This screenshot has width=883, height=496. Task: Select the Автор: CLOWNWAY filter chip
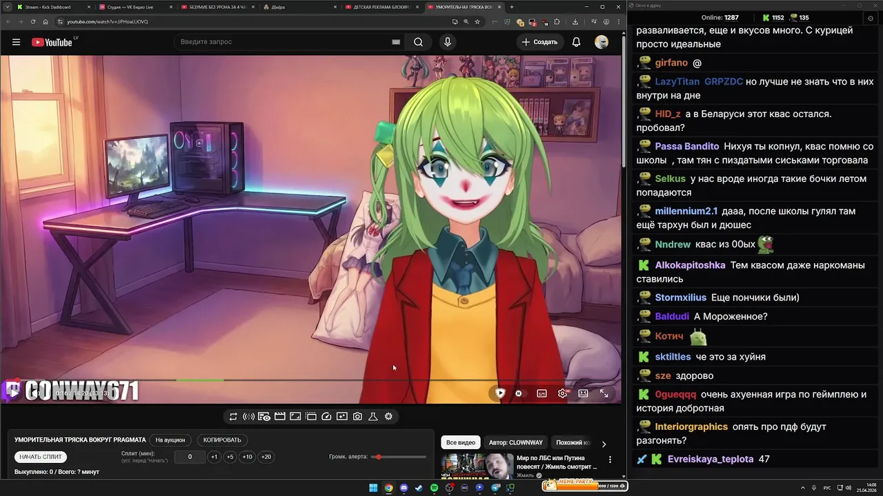[x=515, y=442]
